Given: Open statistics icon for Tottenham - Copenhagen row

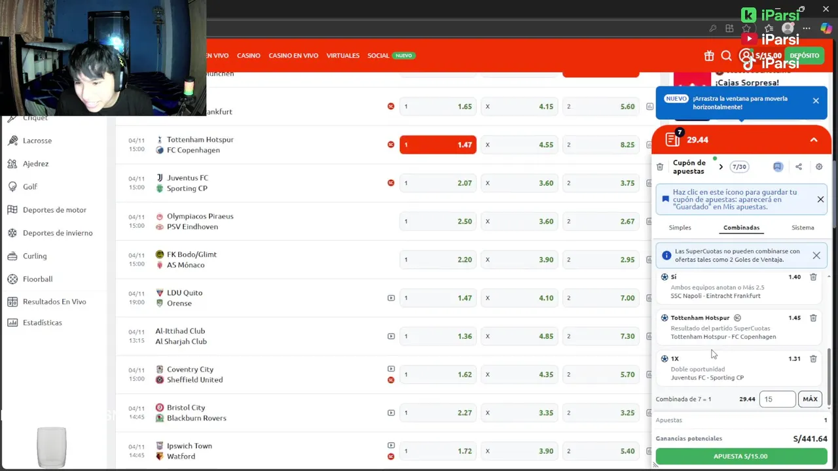Looking at the screenshot, I should pyautogui.click(x=649, y=145).
